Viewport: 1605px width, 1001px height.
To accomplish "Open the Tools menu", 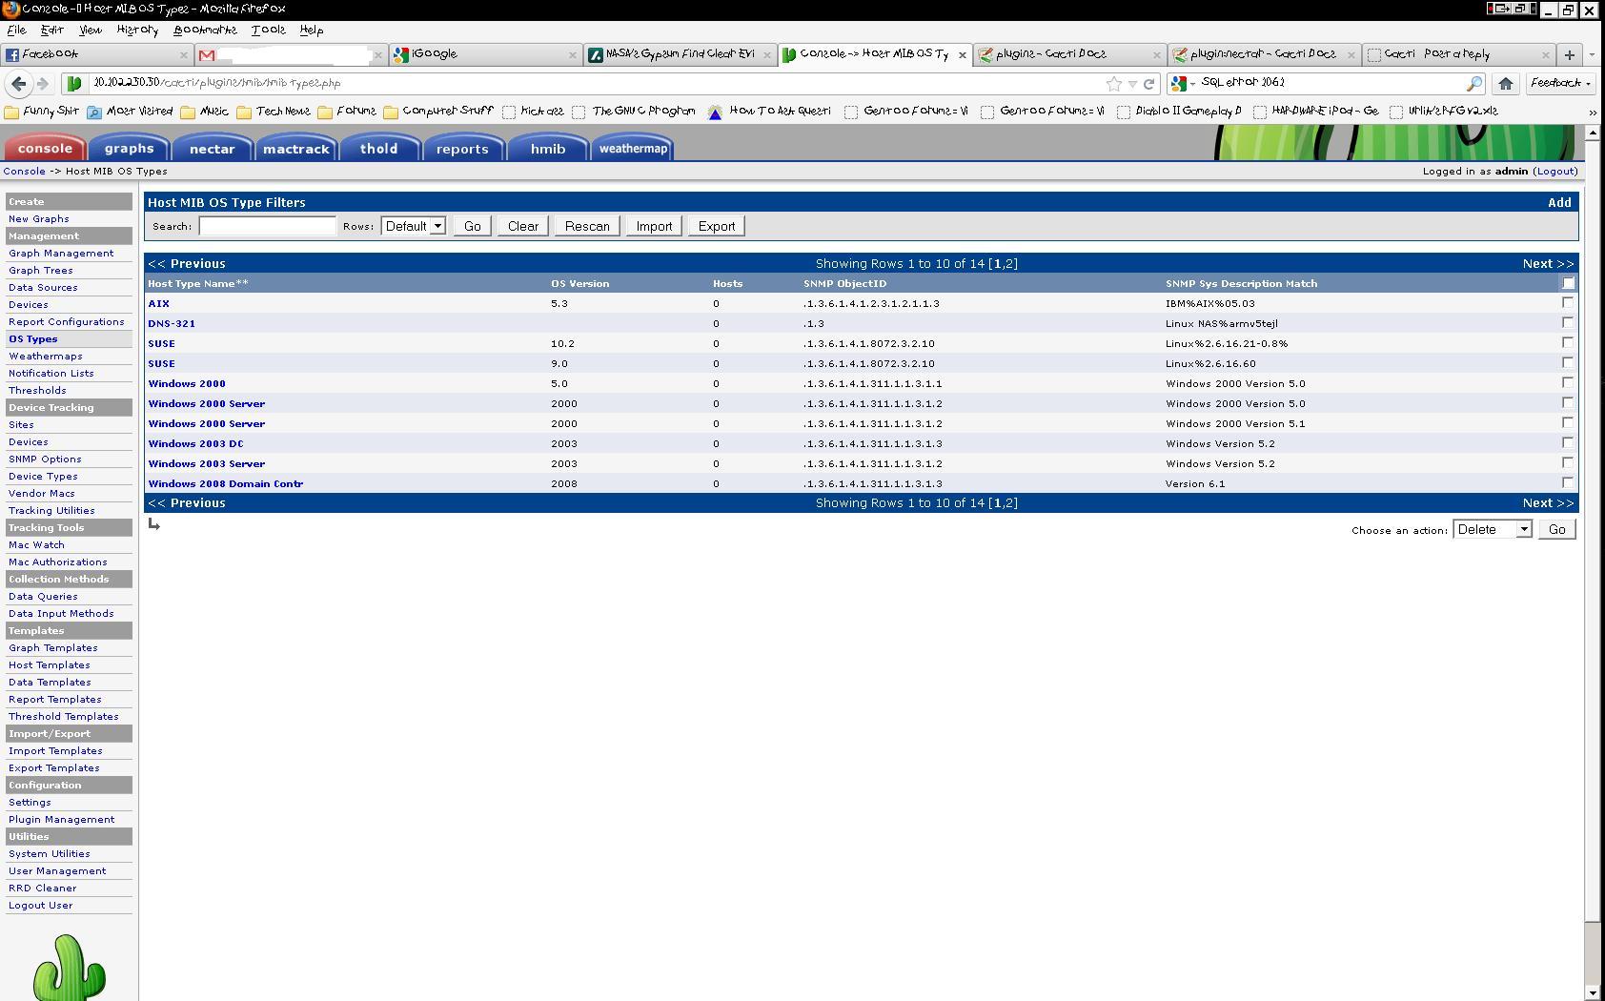I will point(268,31).
